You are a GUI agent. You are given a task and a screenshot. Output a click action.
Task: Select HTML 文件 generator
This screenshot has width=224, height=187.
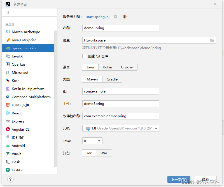pyautogui.click(x=28, y=105)
